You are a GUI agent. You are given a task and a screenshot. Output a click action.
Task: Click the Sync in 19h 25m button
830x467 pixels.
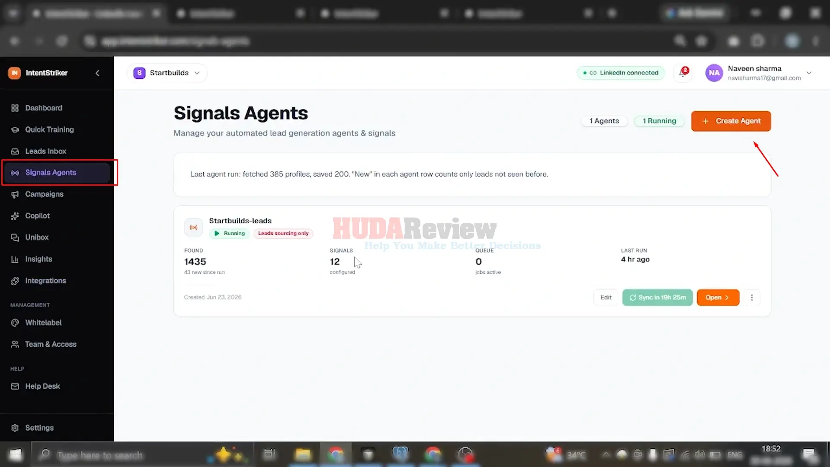click(x=657, y=297)
